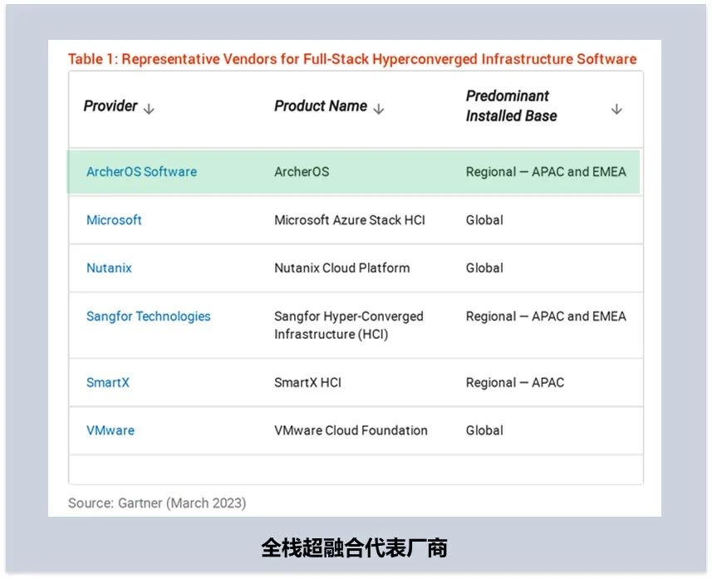Select the Microsoft Azure Stack HCI cell
The image size is (712, 579).
(349, 220)
